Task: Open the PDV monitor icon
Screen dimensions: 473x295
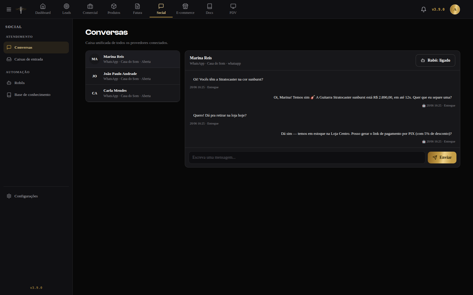Action: pyautogui.click(x=233, y=6)
